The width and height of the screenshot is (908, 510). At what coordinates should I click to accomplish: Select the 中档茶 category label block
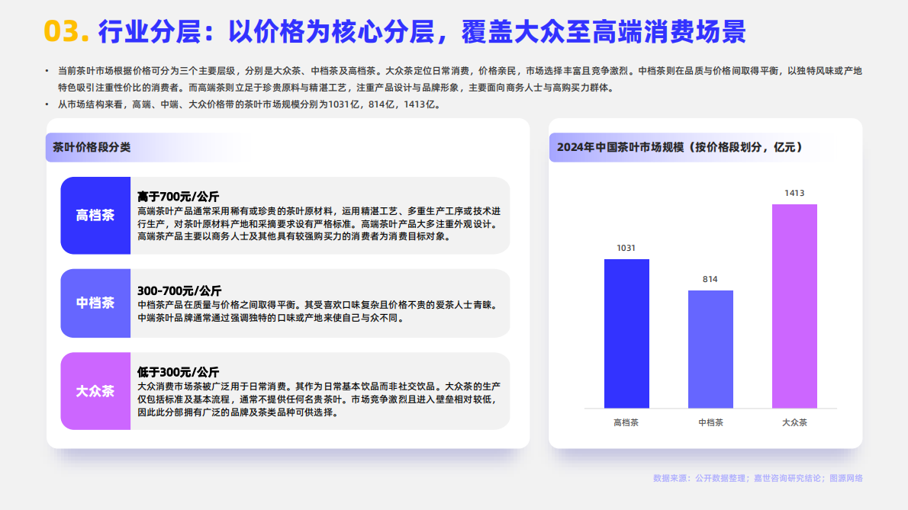coord(95,304)
